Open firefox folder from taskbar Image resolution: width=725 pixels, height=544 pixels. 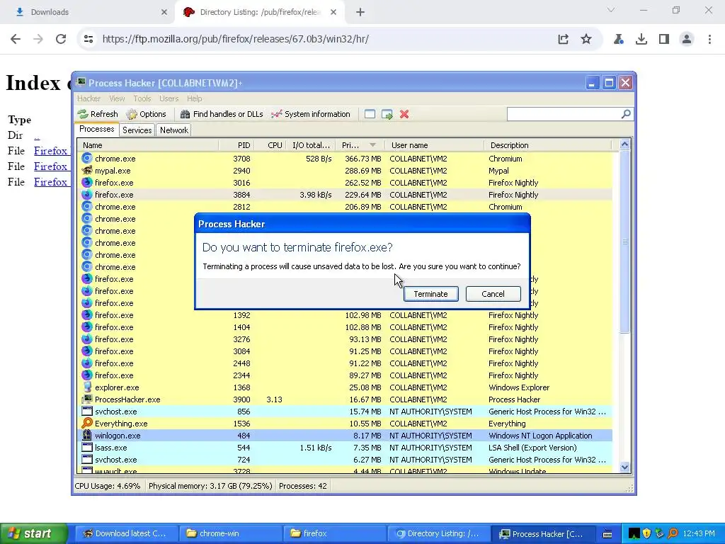334,533
